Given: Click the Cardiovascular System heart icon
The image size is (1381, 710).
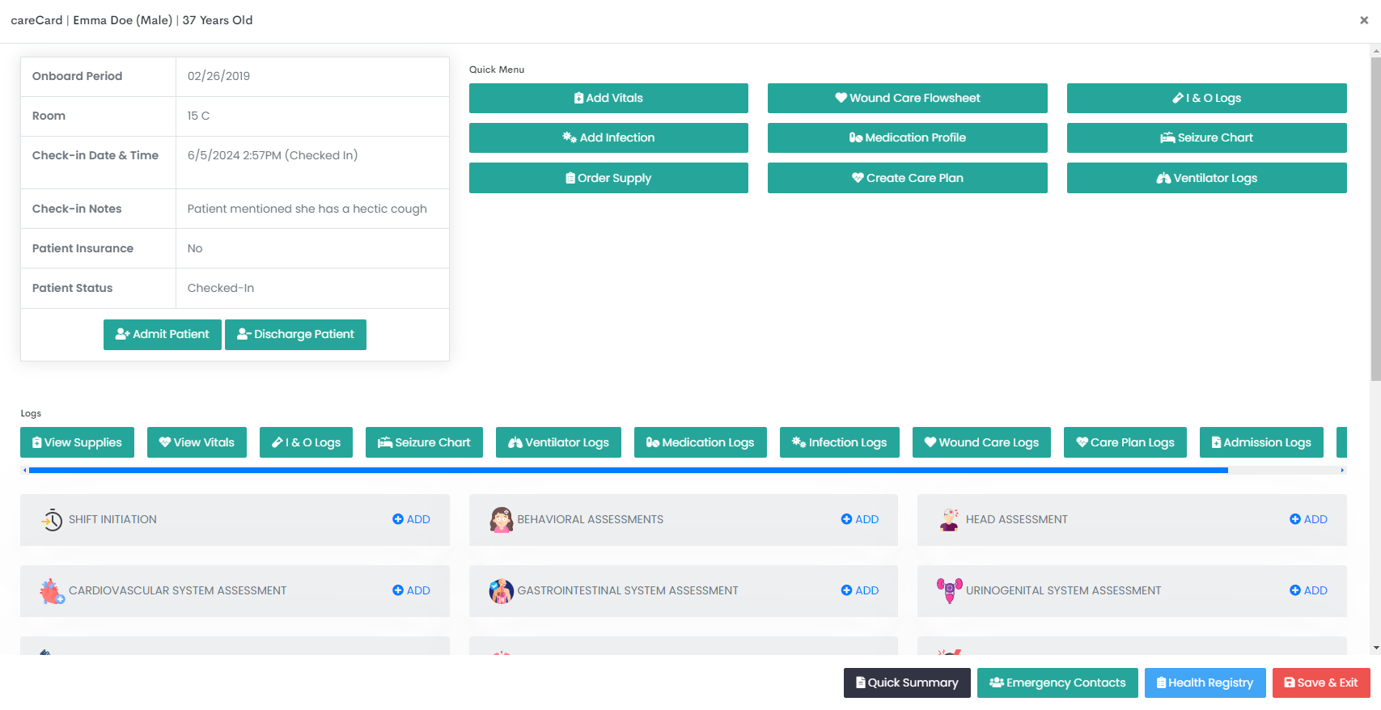Looking at the screenshot, I should [x=52, y=591].
